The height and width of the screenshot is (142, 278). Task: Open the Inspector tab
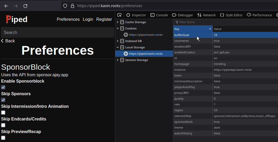136,15
